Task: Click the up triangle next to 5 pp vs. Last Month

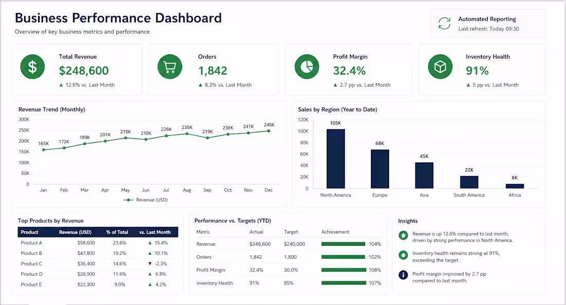Action: [468, 85]
